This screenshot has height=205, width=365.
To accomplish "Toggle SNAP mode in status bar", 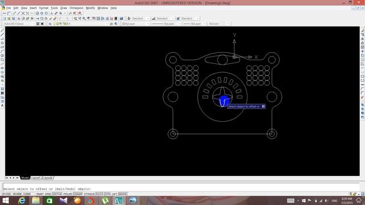I will tap(40, 194).
